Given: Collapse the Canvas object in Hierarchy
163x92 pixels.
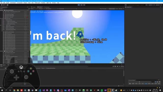Looking at the screenshot, I should point(5,18).
